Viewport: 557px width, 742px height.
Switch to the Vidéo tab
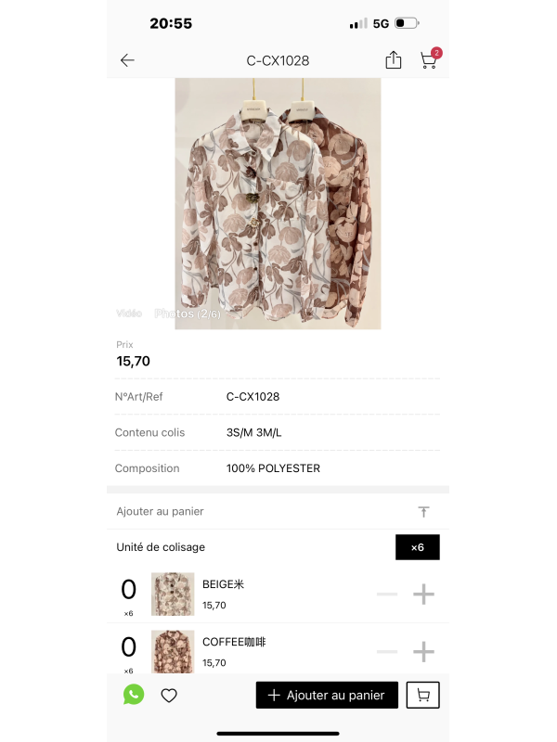(x=129, y=313)
